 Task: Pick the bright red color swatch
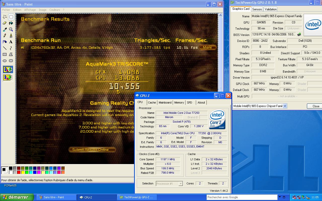(x=19, y=172)
